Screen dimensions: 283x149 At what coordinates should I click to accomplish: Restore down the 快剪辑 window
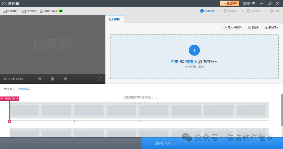270,3
